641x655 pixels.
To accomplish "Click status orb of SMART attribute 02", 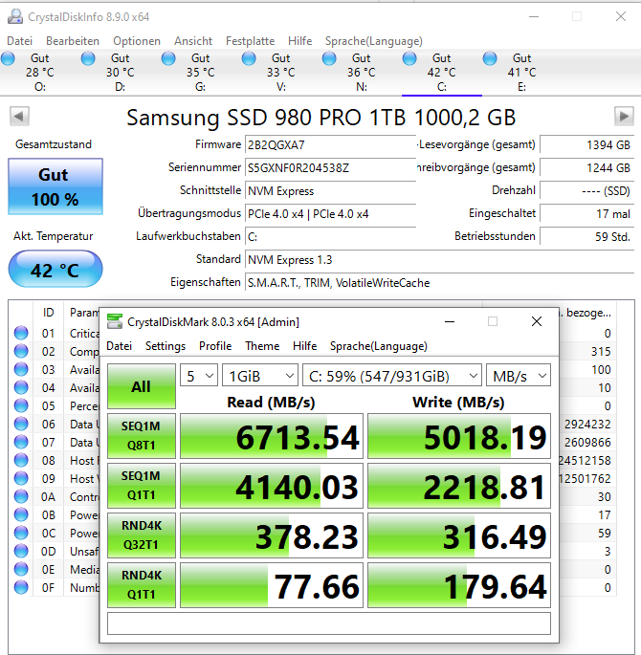I will pos(21,351).
